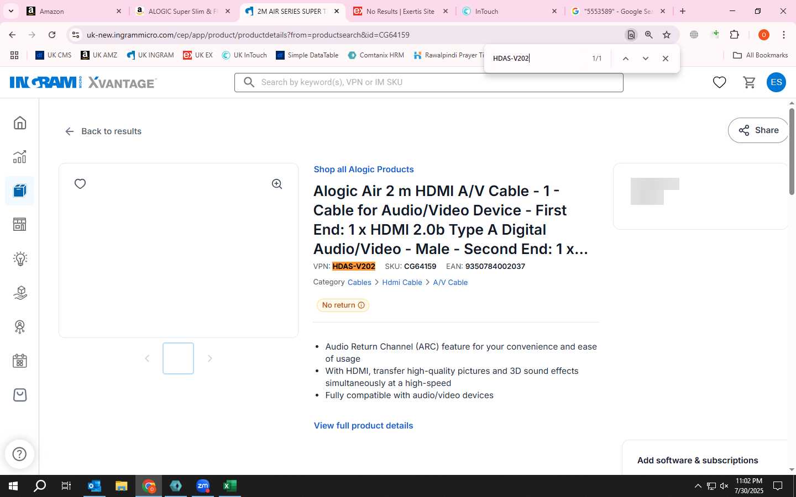The width and height of the screenshot is (796, 497).
Task: Open the analytics chart icon in the sidebar
Action: coord(20,157)
